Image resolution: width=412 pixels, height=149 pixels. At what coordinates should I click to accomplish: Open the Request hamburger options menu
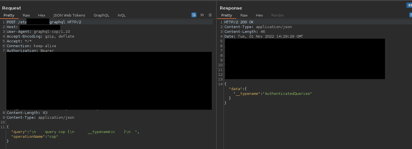(210, 15)
